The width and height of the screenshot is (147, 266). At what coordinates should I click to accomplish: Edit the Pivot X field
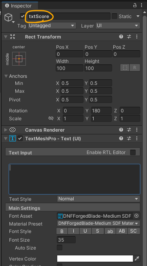pyautogui.click(x=72, y=99)
